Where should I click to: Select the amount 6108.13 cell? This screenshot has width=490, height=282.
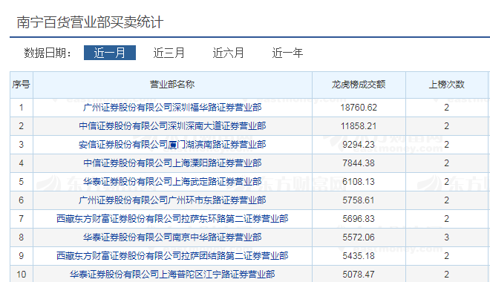click(x=359, y=181)
